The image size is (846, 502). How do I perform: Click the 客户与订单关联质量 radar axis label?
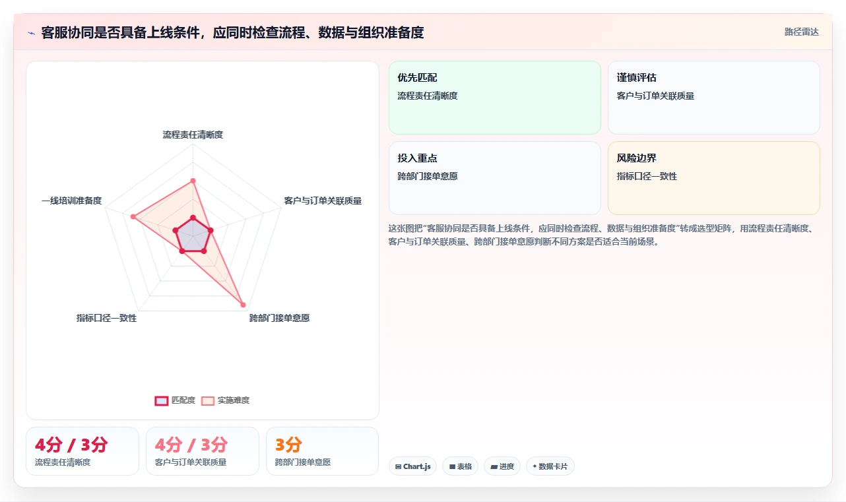tap(323, 201)
